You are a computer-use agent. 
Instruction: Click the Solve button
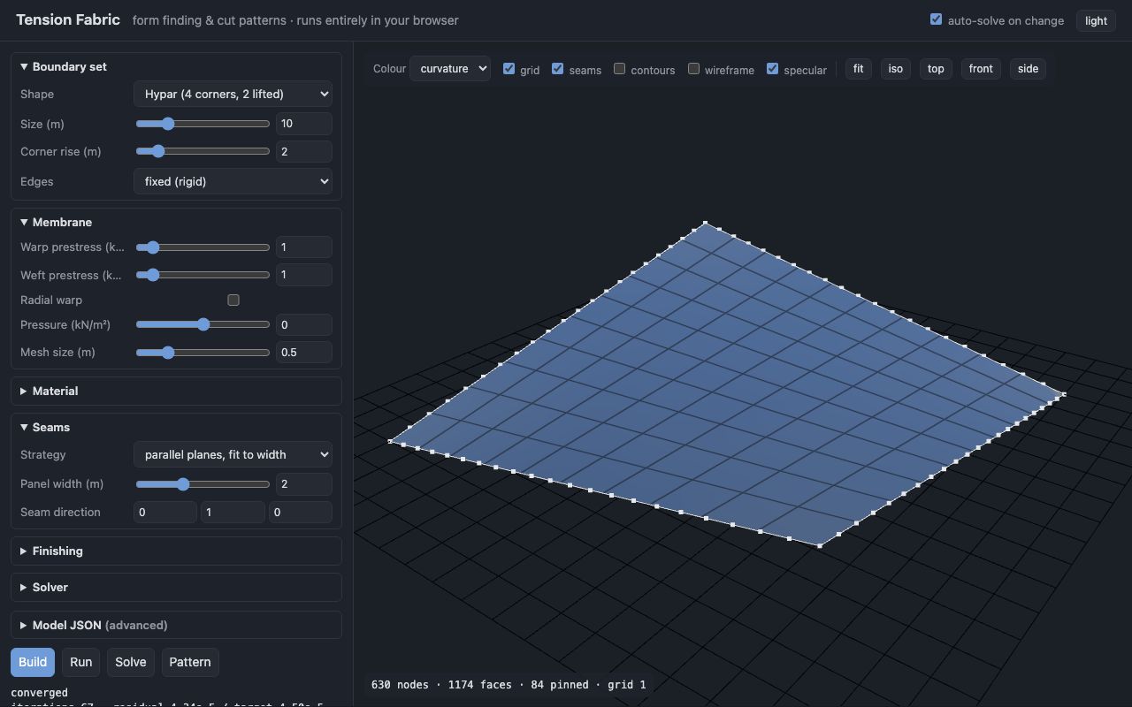(x=130, y=662)
